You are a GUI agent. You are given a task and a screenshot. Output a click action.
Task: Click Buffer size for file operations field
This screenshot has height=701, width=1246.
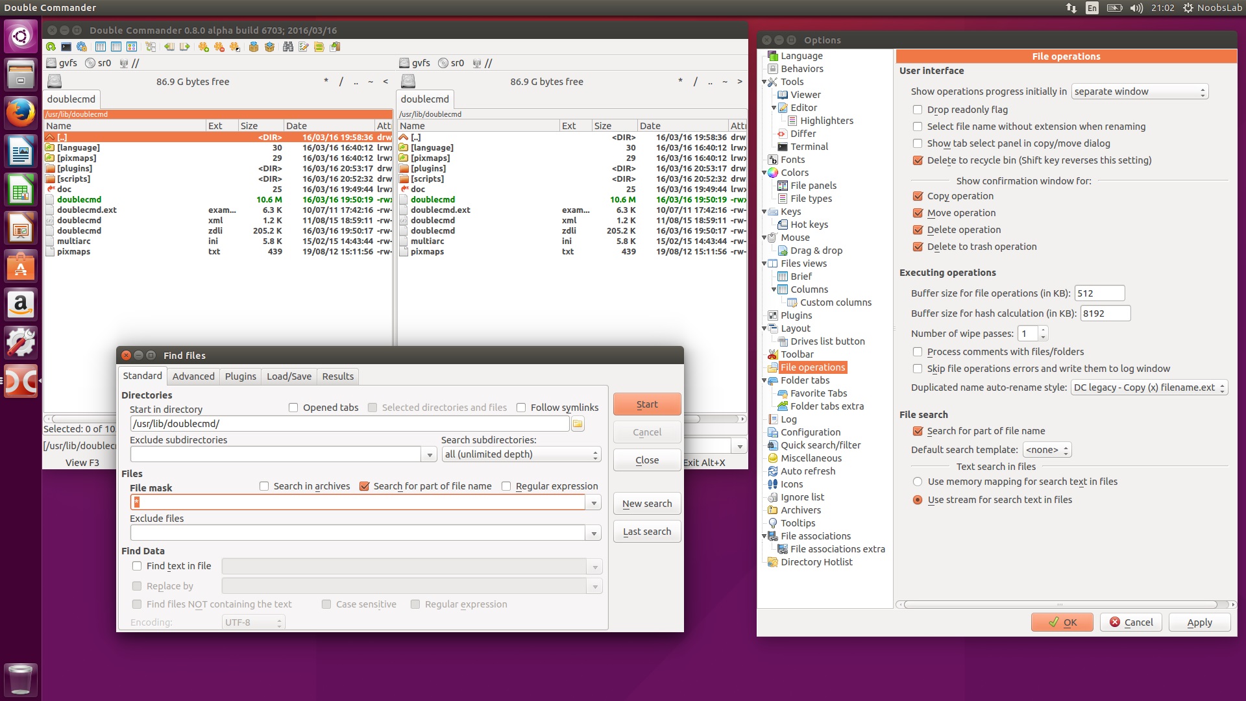pos(1099,293)
